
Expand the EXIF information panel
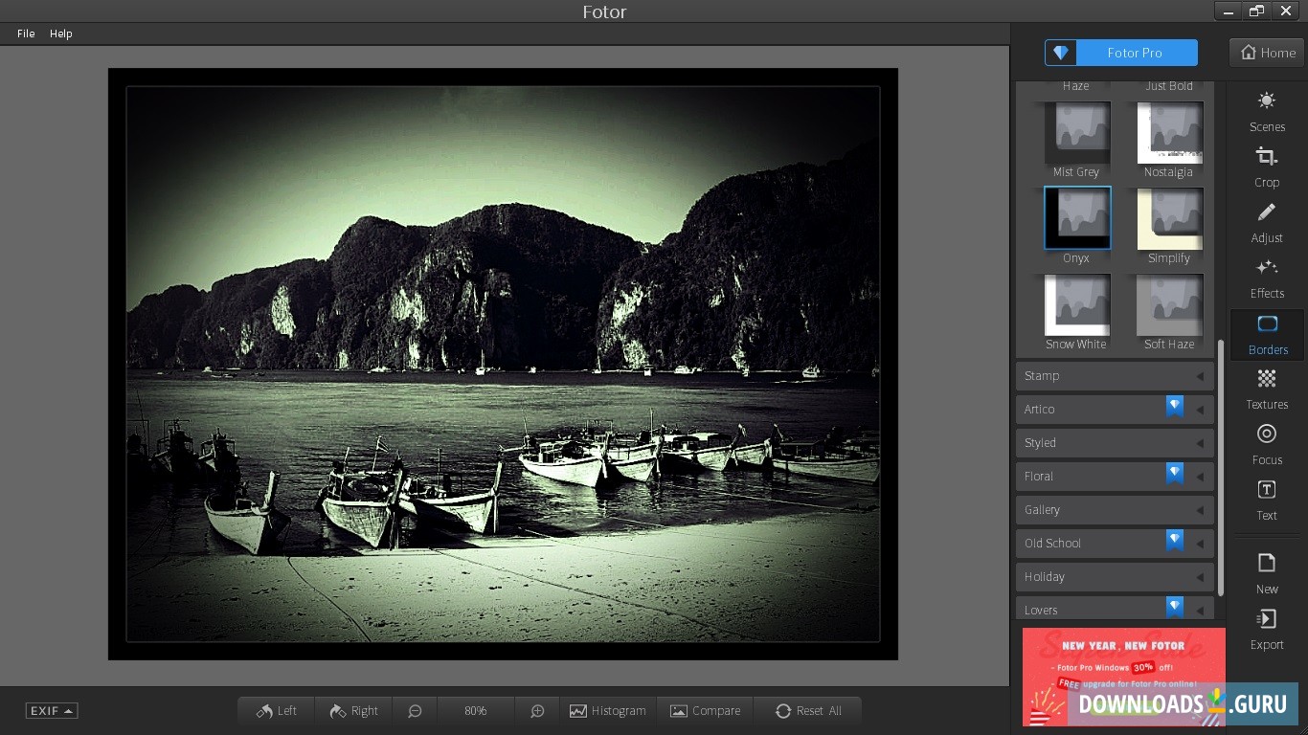pyautogui.click(x=51, y=710)
